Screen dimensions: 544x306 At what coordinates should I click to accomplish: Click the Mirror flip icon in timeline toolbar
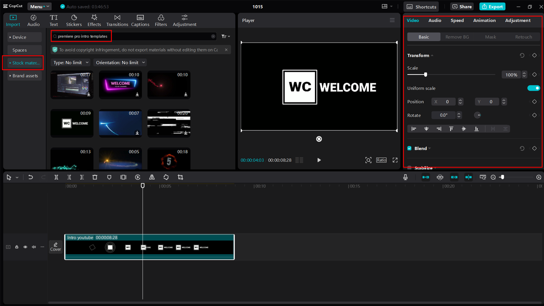tap(152, 177)
